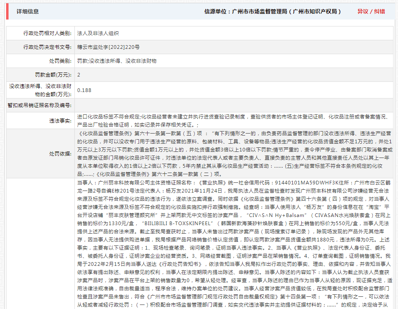Click document number 穗云市监处字[2022]220号

(x=108, y=47)
